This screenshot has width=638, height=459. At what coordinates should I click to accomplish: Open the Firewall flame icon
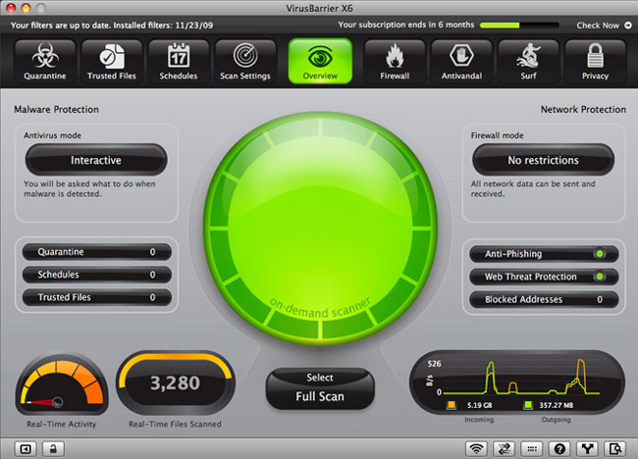click(x=397, y=61)
